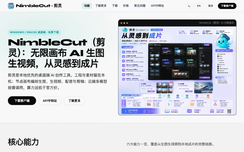Click the outlined API中转站 hero button
244x152 pixels.
50,101
